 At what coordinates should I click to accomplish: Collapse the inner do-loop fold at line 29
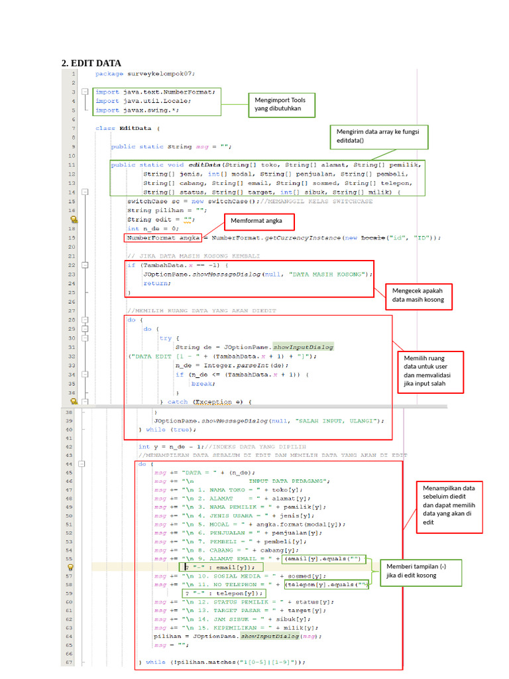click(x=85, y=329)
